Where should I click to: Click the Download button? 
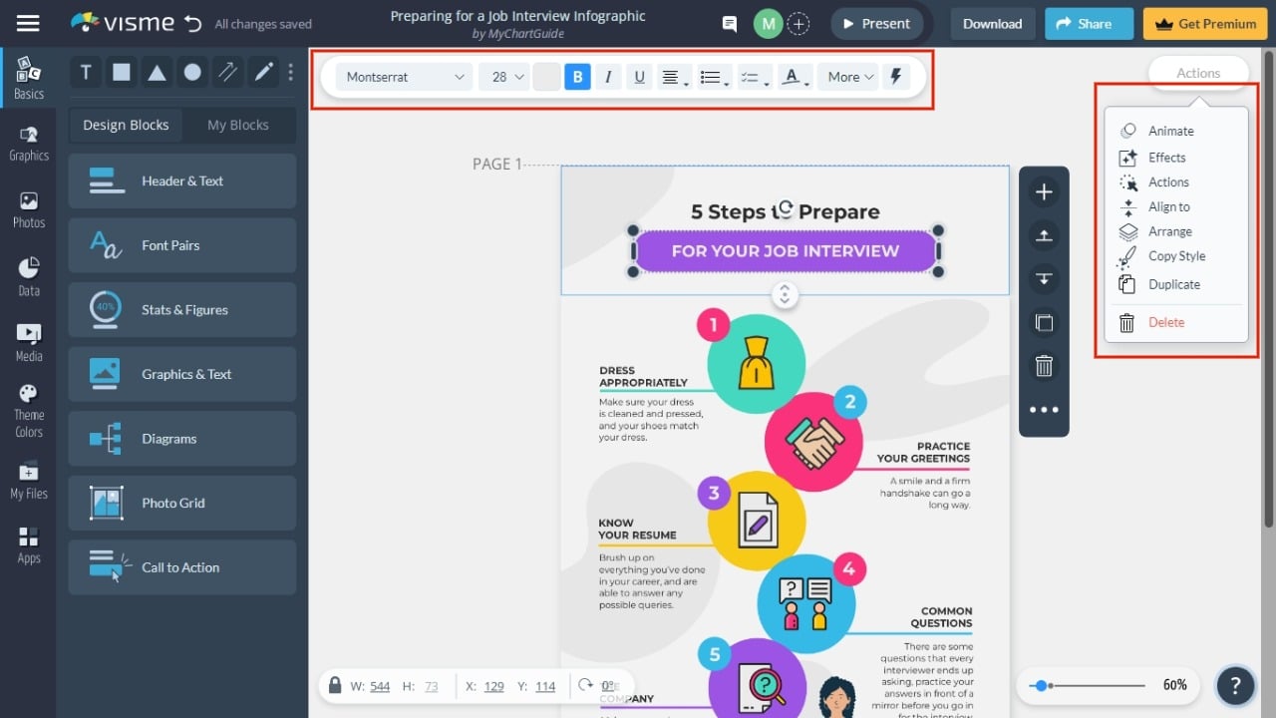coord(992,24)
